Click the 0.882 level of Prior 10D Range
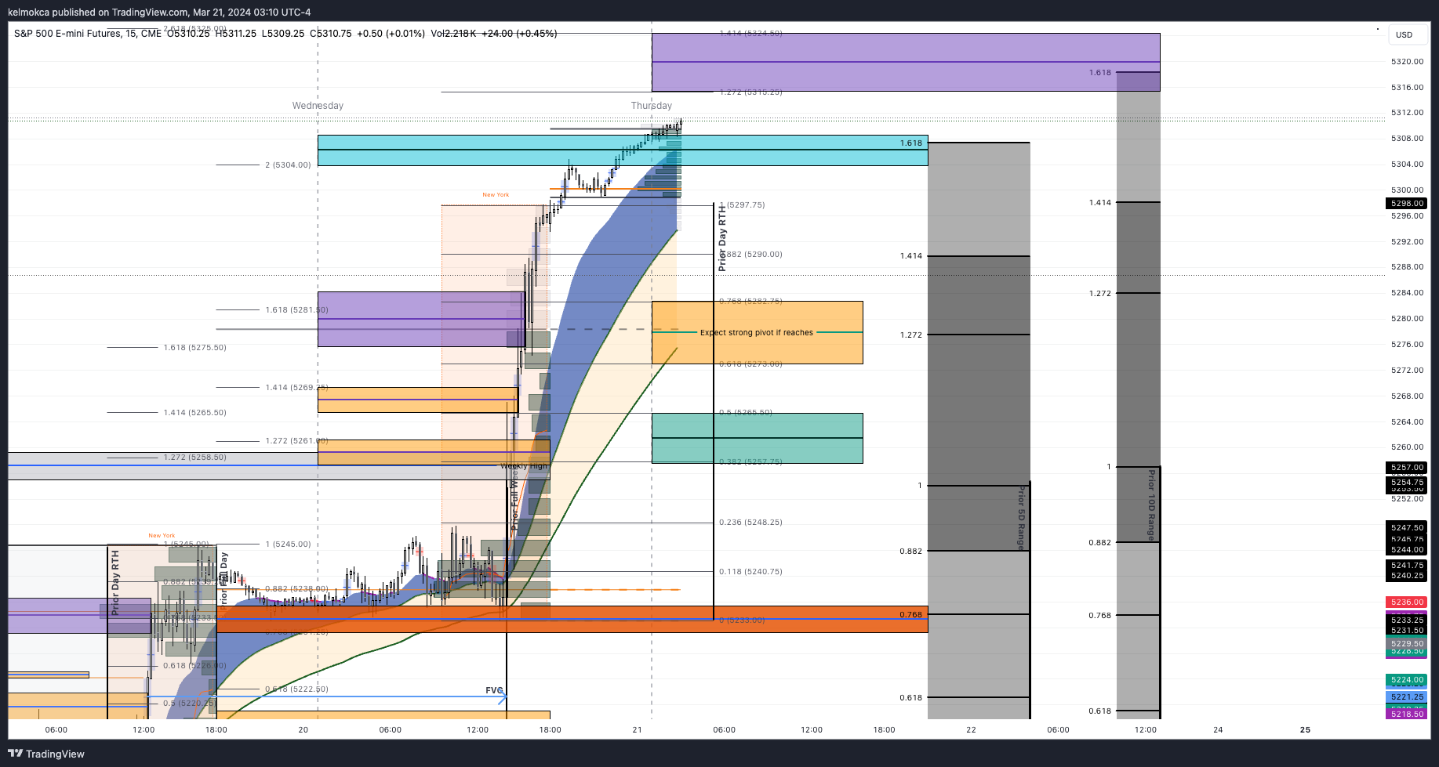 click(x=1099, y=543)
